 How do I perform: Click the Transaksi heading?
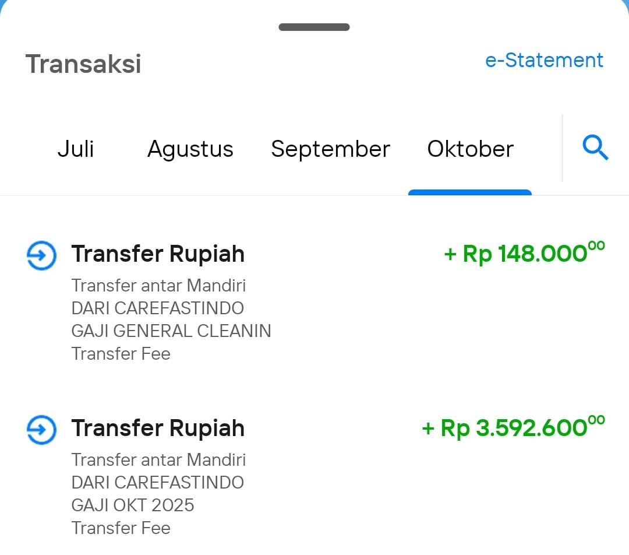[x=83, y=64]
